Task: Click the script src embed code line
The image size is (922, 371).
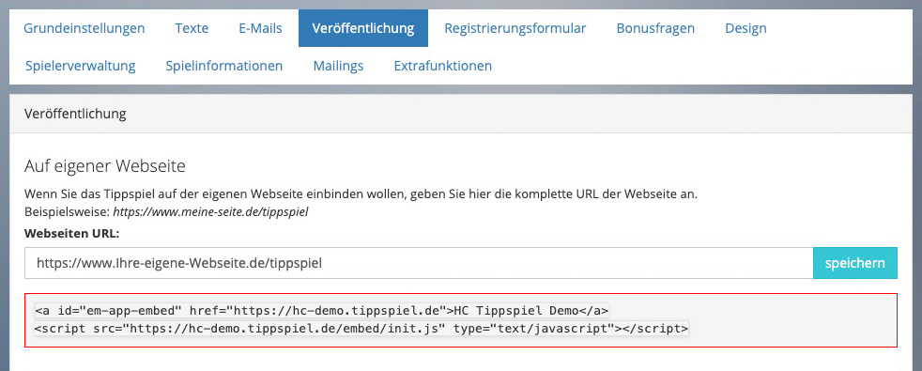Action: [361, 328]
